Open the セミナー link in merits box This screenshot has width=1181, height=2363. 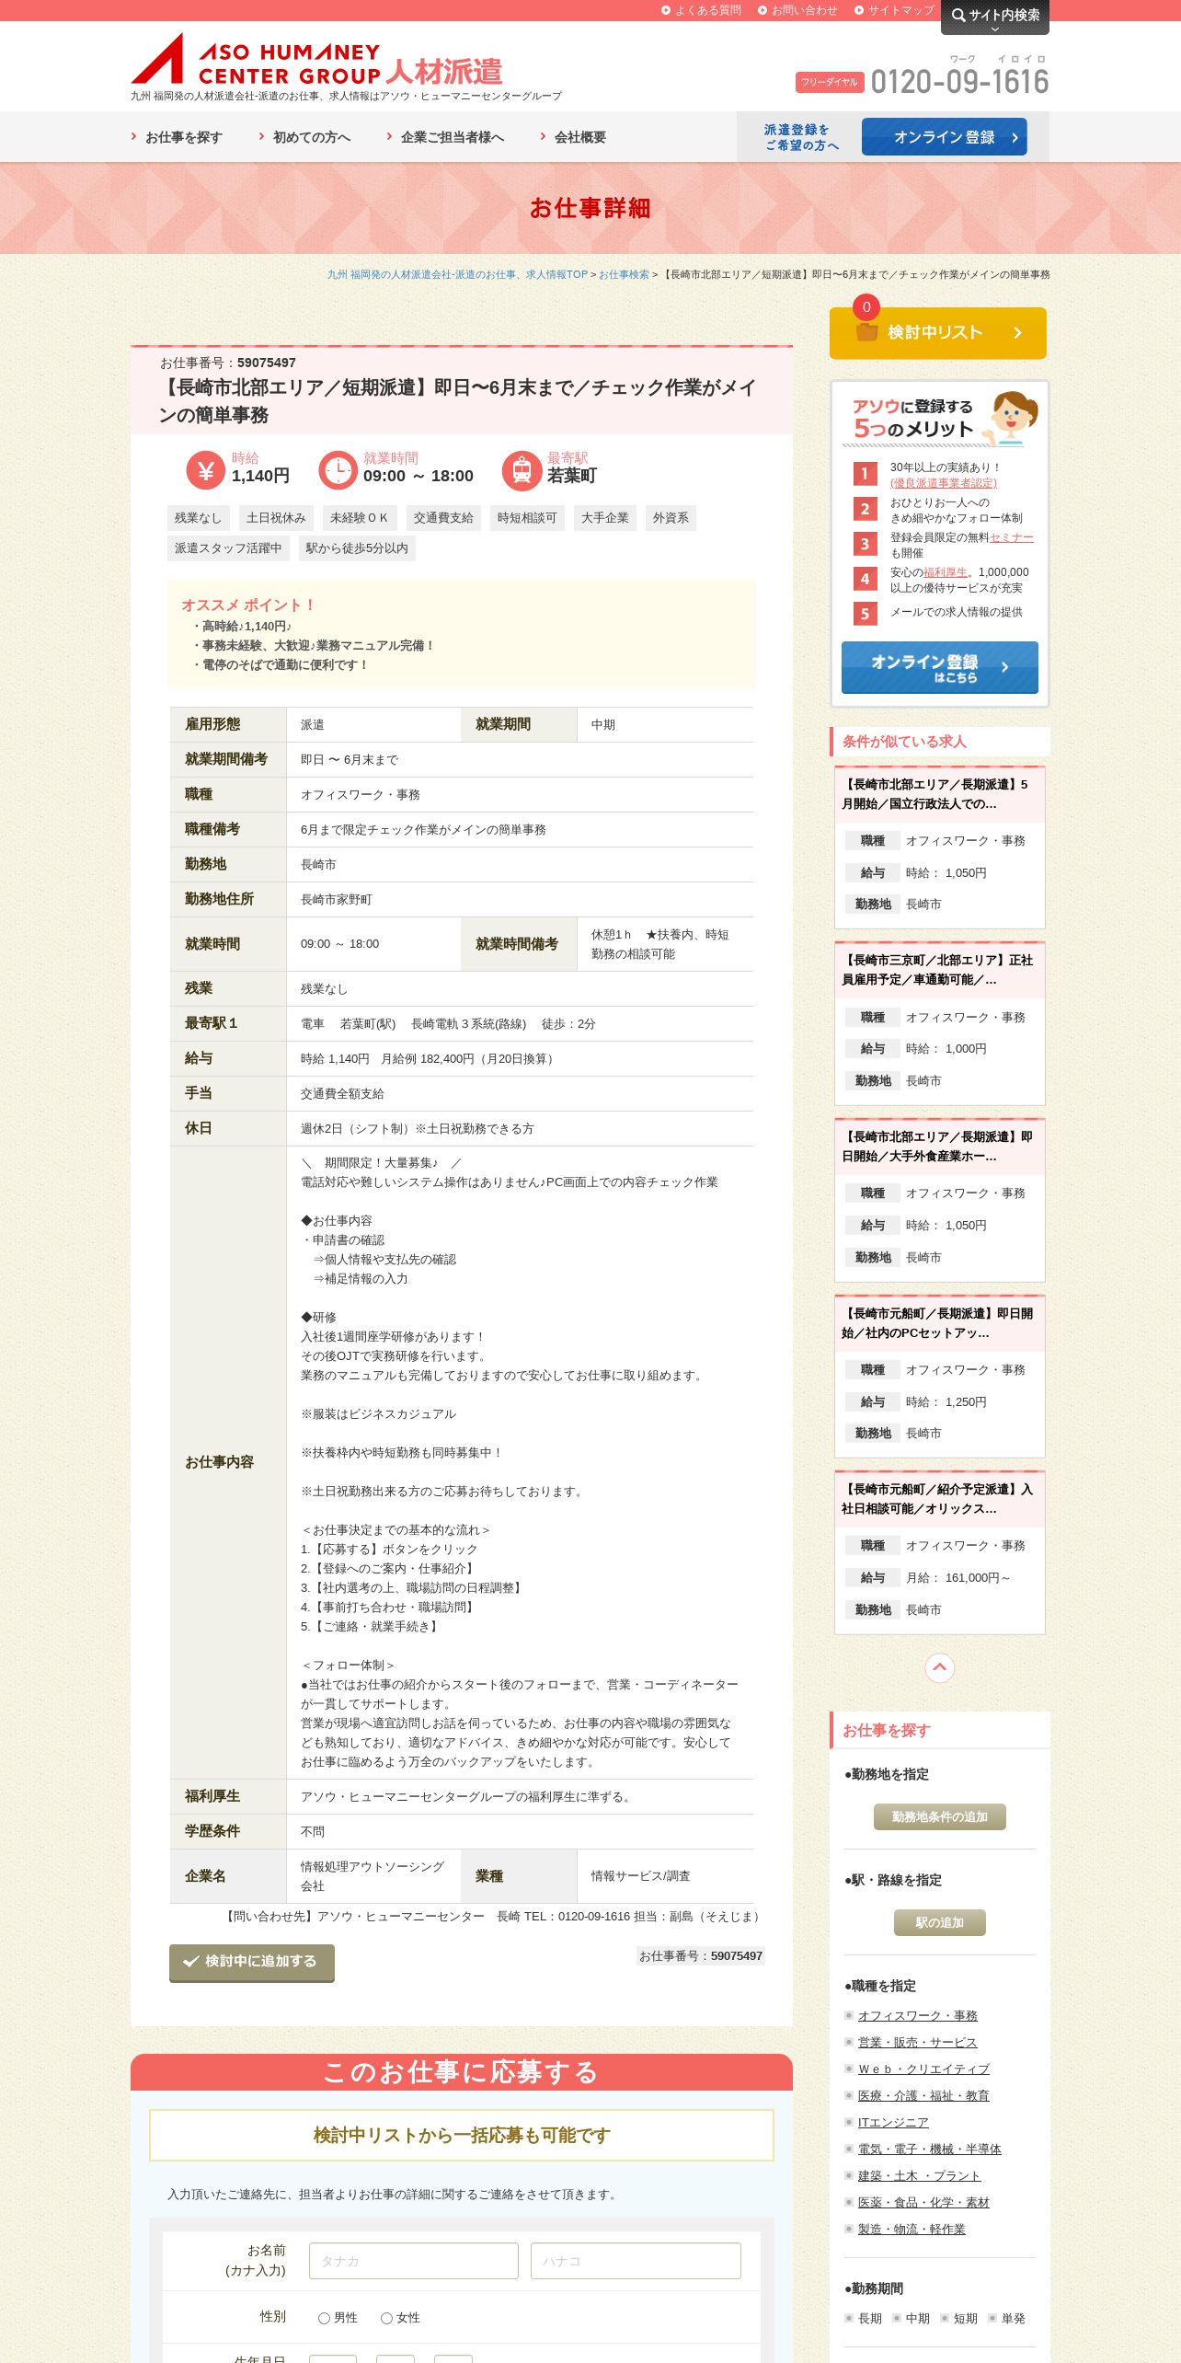coord(1012,537)
